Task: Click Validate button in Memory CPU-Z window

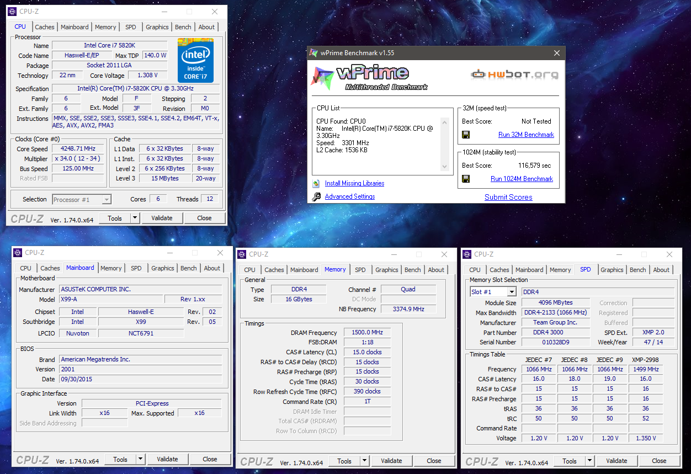Action: [x=391, y=461]
